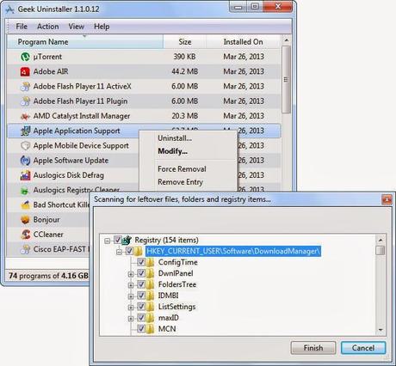Expand the IDMBI tree node

pos(131,296)
